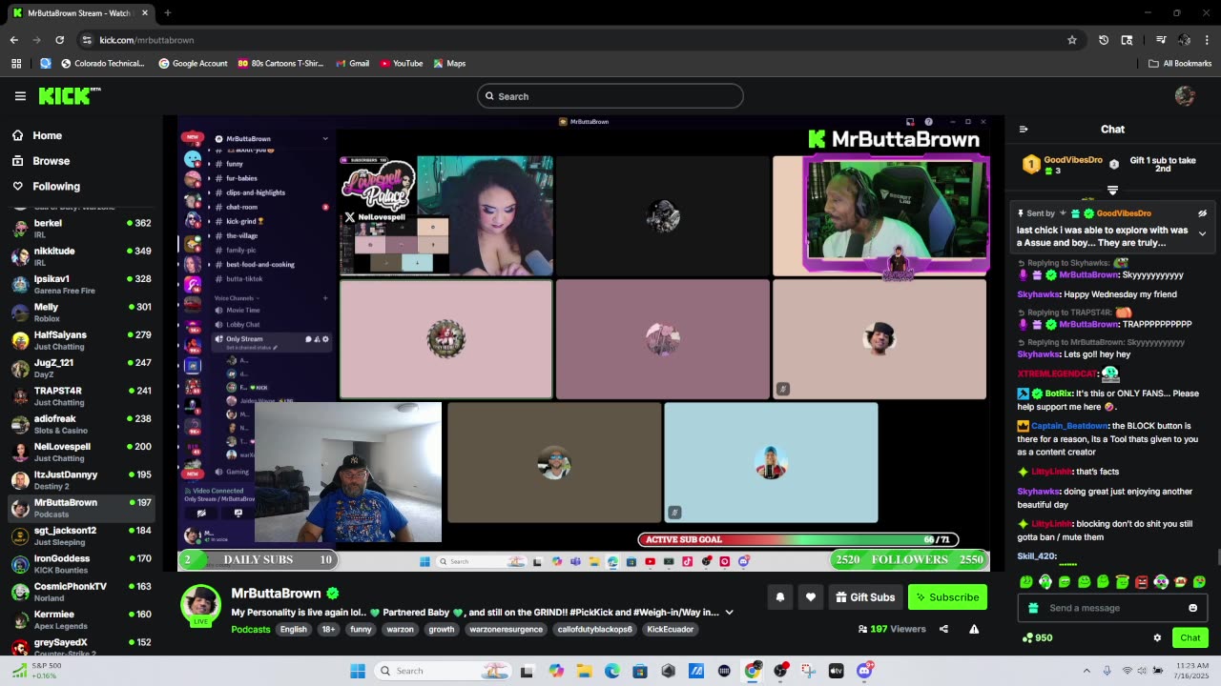Open chat settings gear
This screenshot has width=1221, height=686.
point(1157,637)
